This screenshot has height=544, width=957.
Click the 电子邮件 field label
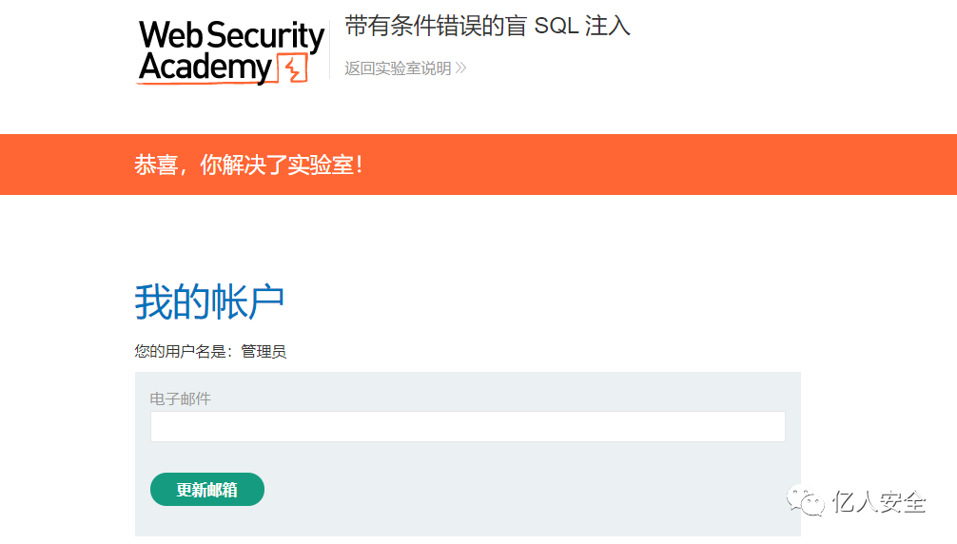180,398
